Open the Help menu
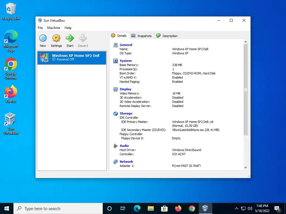286x214 pixels. tap(68, 28)
